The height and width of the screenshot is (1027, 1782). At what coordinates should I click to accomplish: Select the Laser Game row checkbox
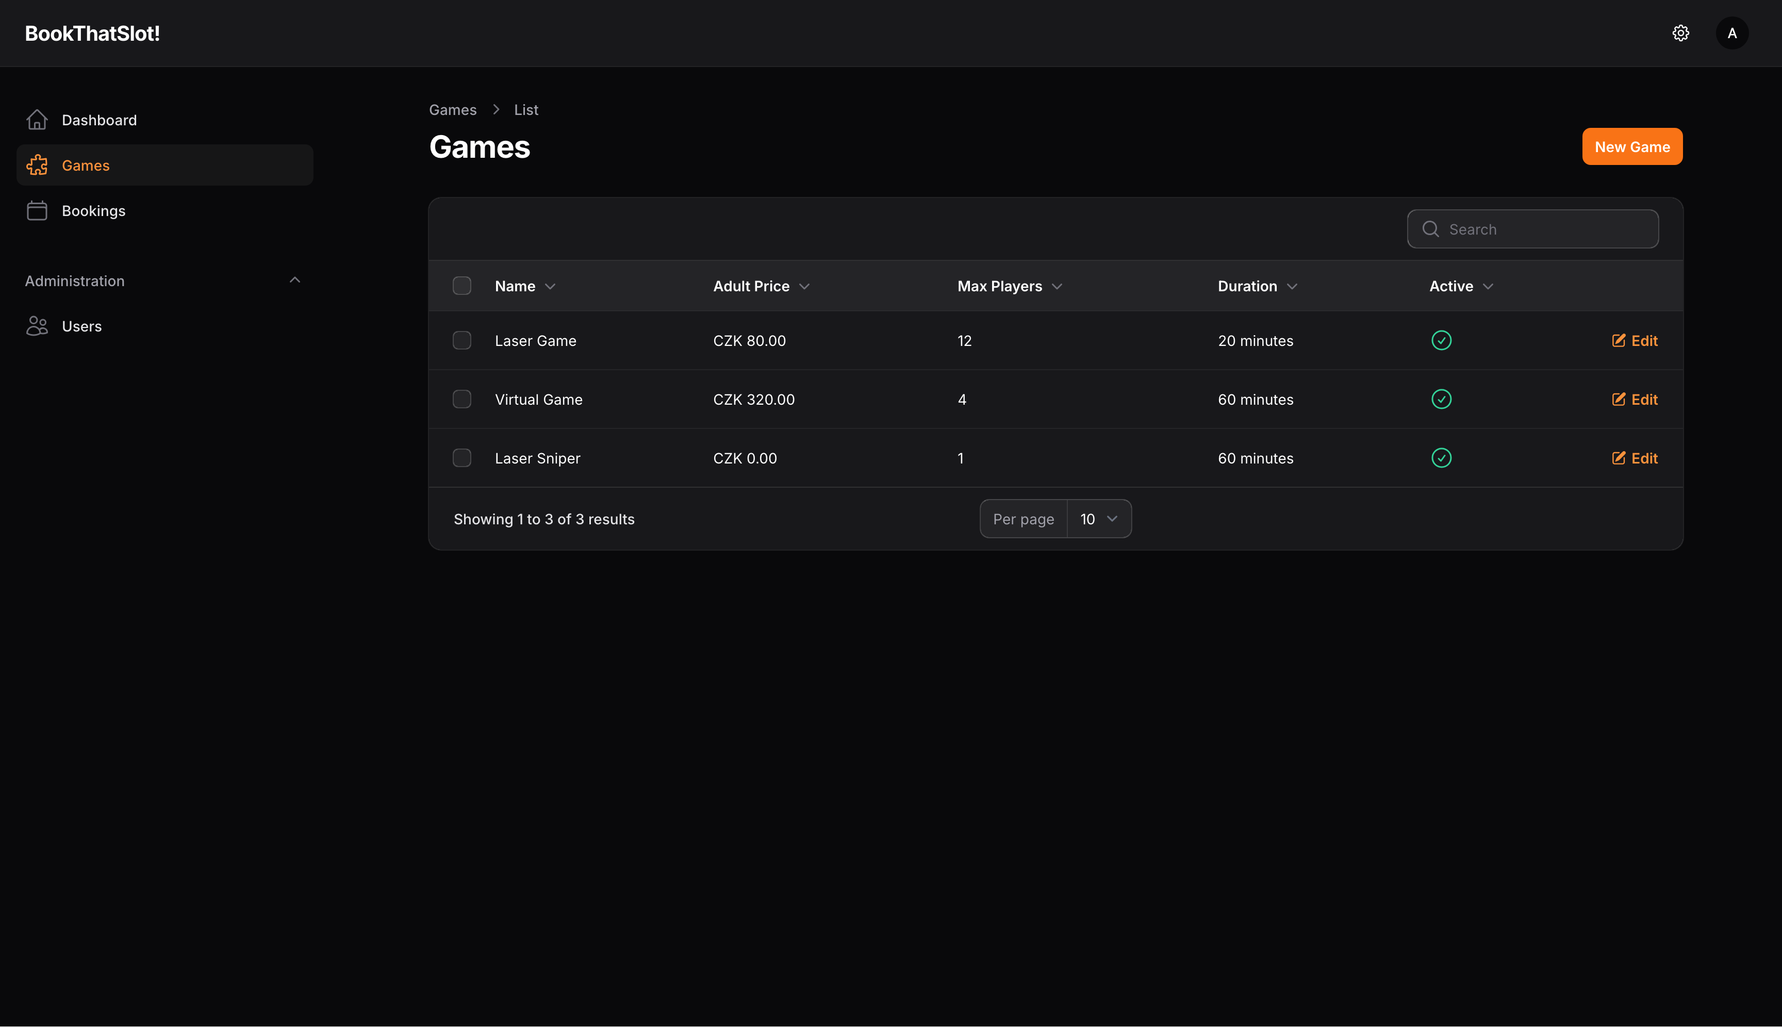coord(462,341)
